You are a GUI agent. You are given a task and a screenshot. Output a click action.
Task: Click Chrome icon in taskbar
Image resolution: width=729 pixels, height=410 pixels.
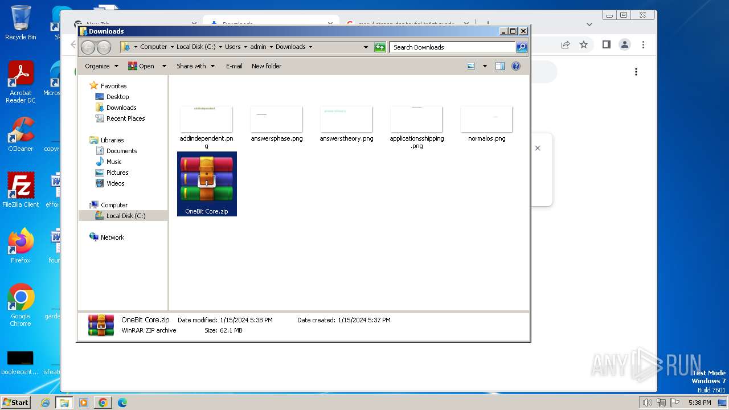103,403
